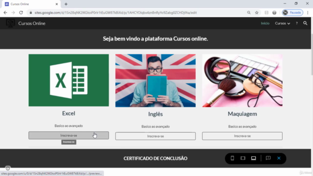This screenshot has height=176, width=313.
Task: Minimize the Chrome window
Action: pos(285,3)
